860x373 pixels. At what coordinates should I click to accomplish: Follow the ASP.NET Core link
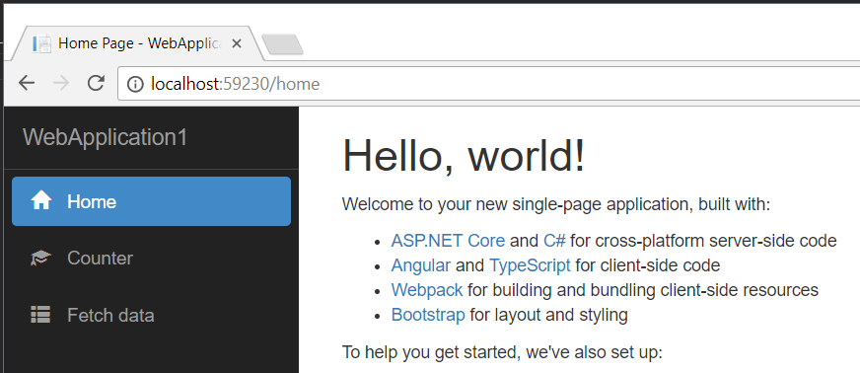pyautogui.click(x=448, y=241)
